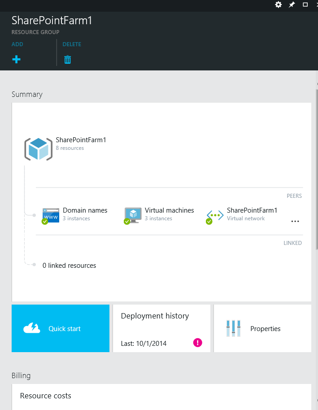The width and height of the screenshot is (318, 410).
Task: Open SharePointFarm1 Virtual network entry
Action: [242, 215]
